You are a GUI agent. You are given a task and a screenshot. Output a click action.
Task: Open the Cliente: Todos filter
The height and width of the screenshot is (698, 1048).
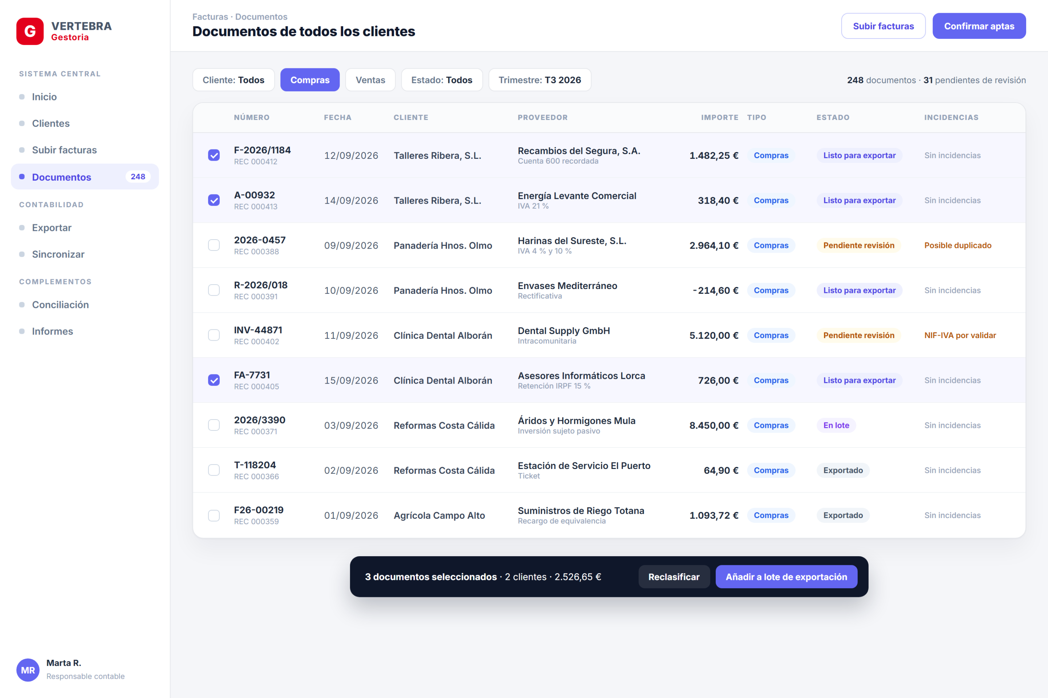click(234, 80)
